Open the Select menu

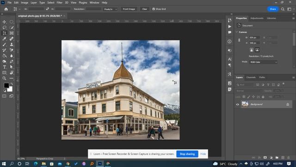pyautogui.click(x=50, y=3)
